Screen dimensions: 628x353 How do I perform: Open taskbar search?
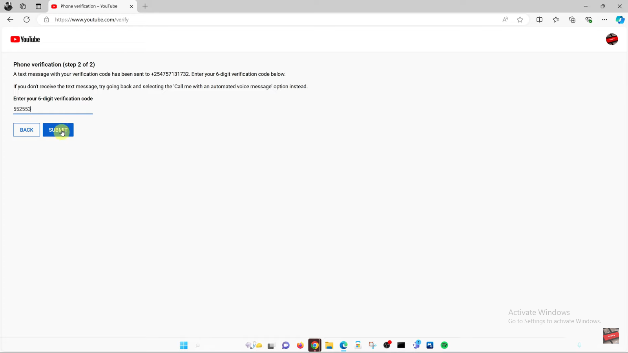click(198, 345)
